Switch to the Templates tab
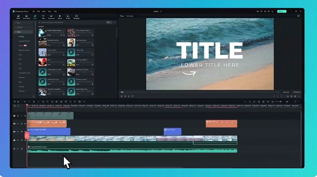The width and height of the screenshot is (317, 177). (x=76, y=17)
